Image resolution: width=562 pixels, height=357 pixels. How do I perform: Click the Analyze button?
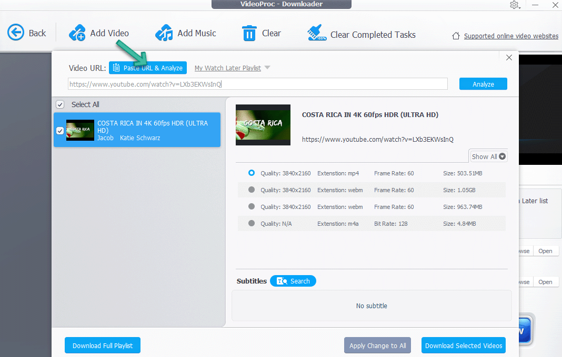(483, 84)
